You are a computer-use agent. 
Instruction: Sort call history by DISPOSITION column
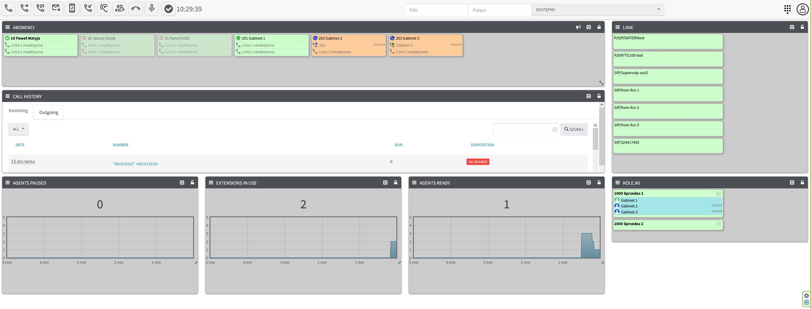tap(482, 145)
